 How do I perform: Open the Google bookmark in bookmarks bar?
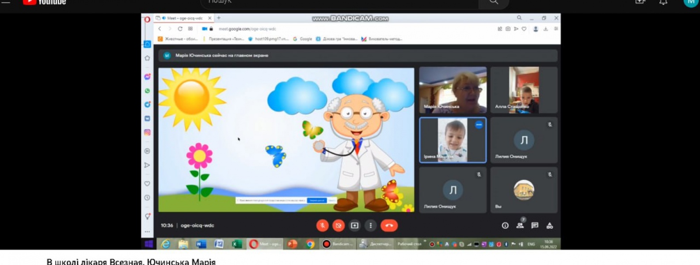point(303,39)
